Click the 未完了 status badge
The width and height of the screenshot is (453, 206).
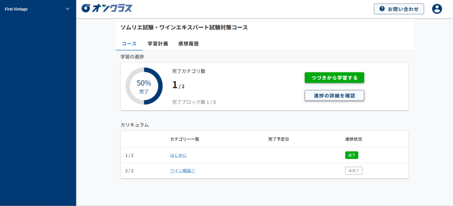click(353, 171)
